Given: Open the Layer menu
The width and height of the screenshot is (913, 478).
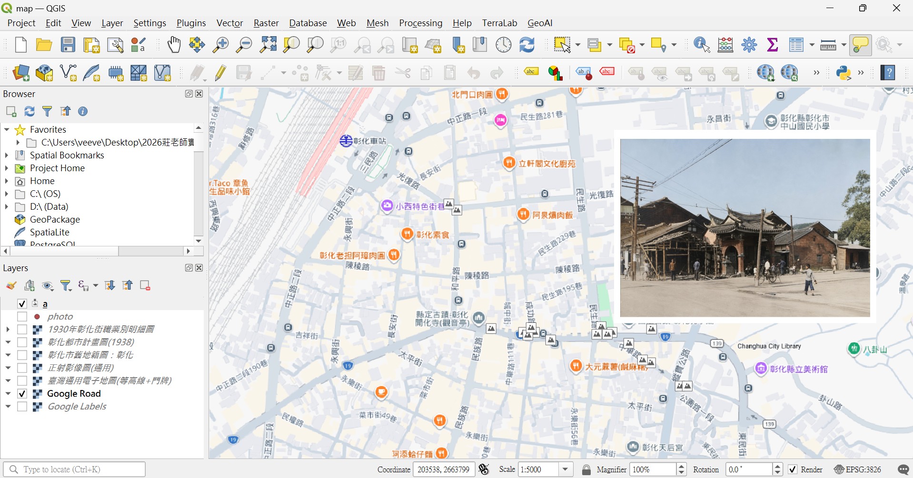Looking at the screenshot, I should click(x=112, y=23).
